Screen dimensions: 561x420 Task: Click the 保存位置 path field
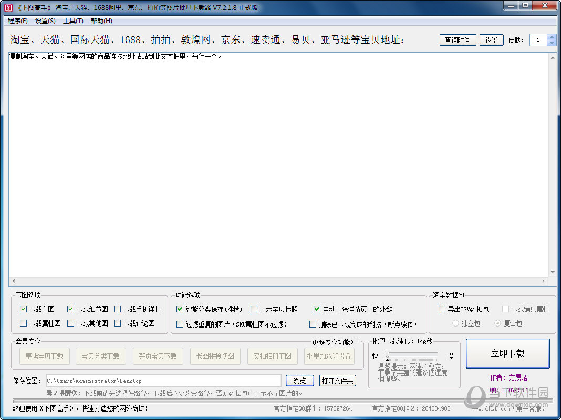coord(163,381)
